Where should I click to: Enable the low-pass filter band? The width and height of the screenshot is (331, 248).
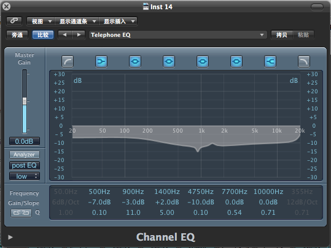[304, 61]
